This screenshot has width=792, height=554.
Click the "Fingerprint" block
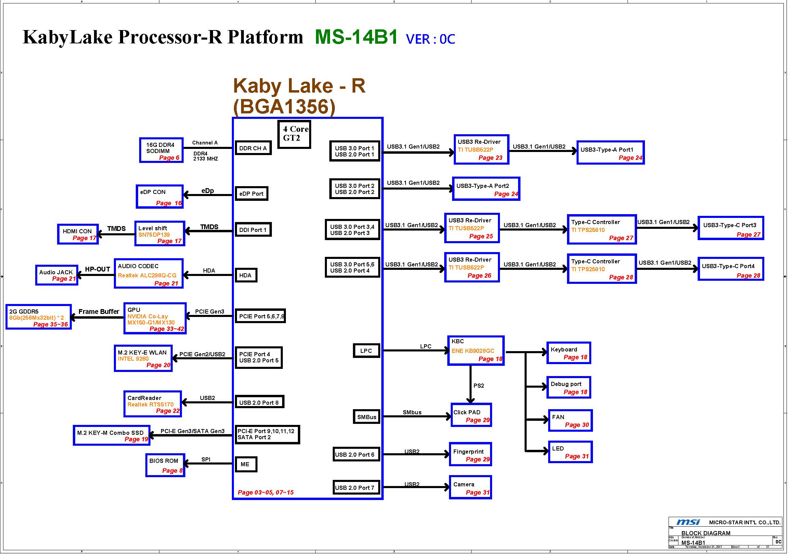coord(471,454)
